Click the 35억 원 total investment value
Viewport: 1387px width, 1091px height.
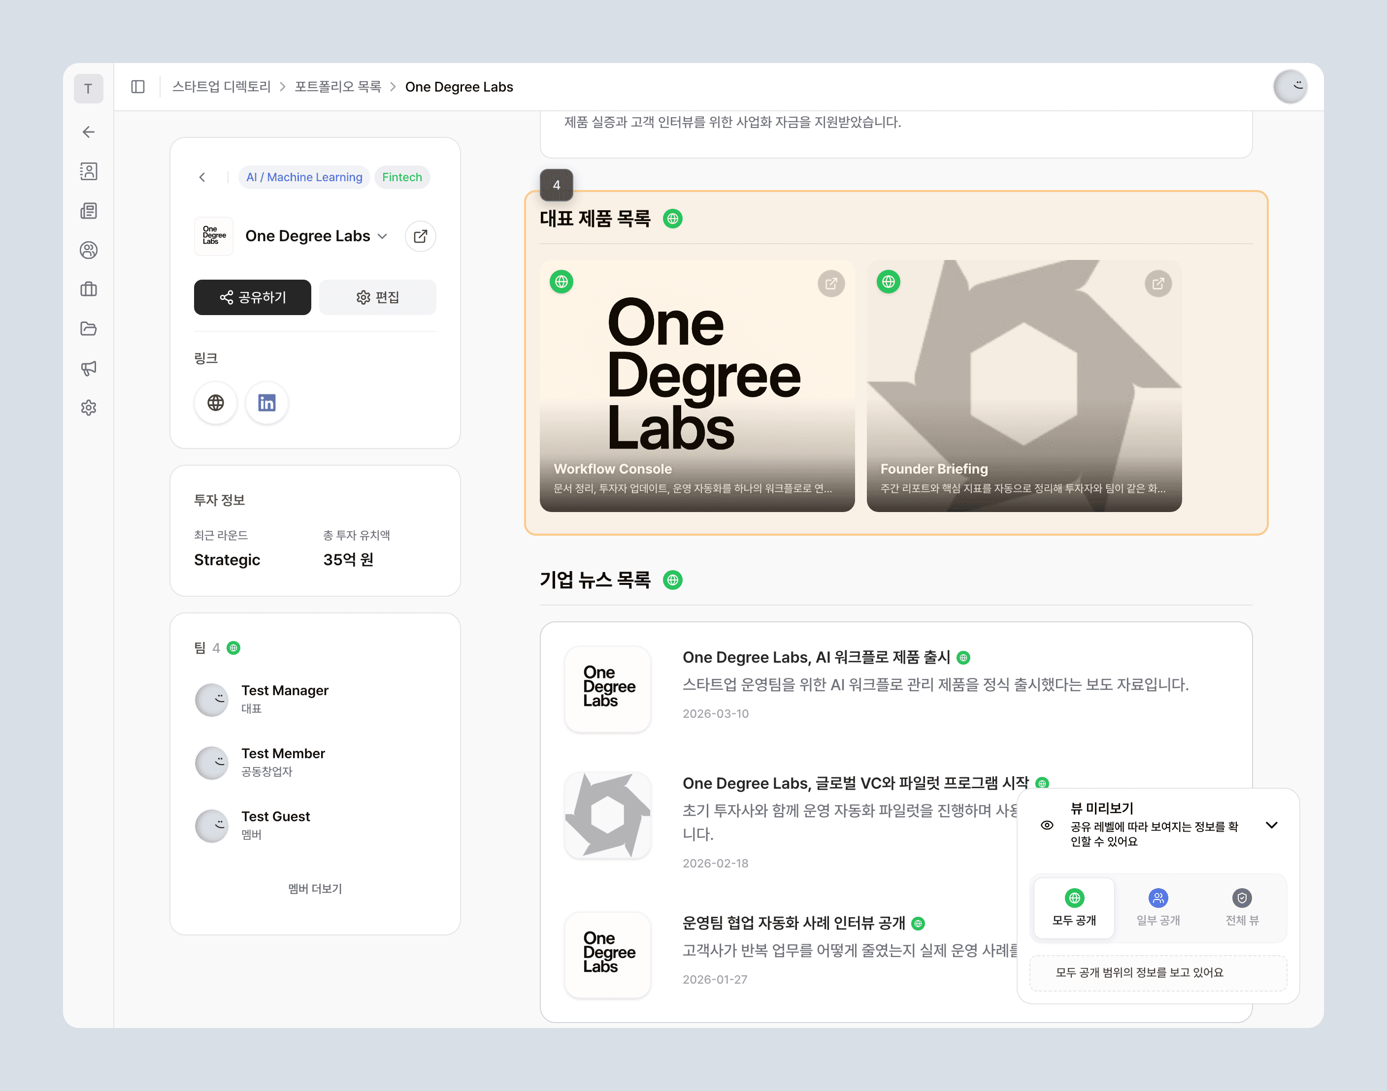click(x=348, y=560)
